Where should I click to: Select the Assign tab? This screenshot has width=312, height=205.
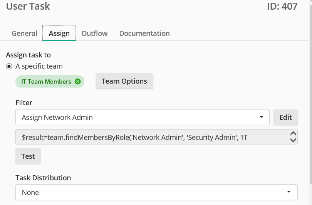tap(59, 33)
